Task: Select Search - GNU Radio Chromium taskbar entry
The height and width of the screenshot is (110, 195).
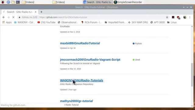Action: tap(98, 2)
